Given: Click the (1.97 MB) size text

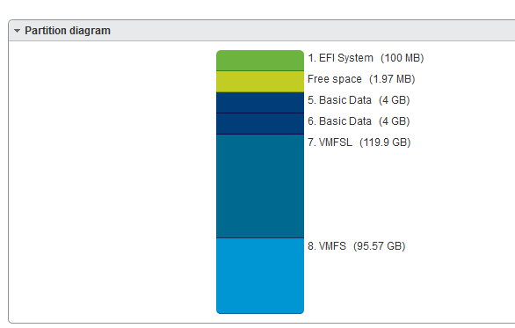Looking at the screenshot, I should pos(392,79).
